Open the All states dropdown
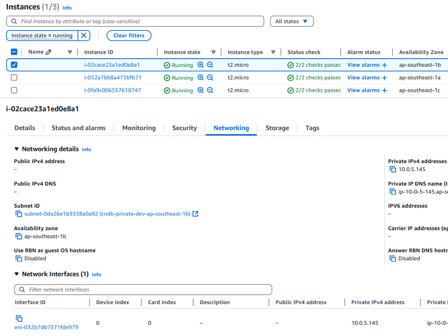The width and height of the screenshot is (448, 336). pos(292,22)
